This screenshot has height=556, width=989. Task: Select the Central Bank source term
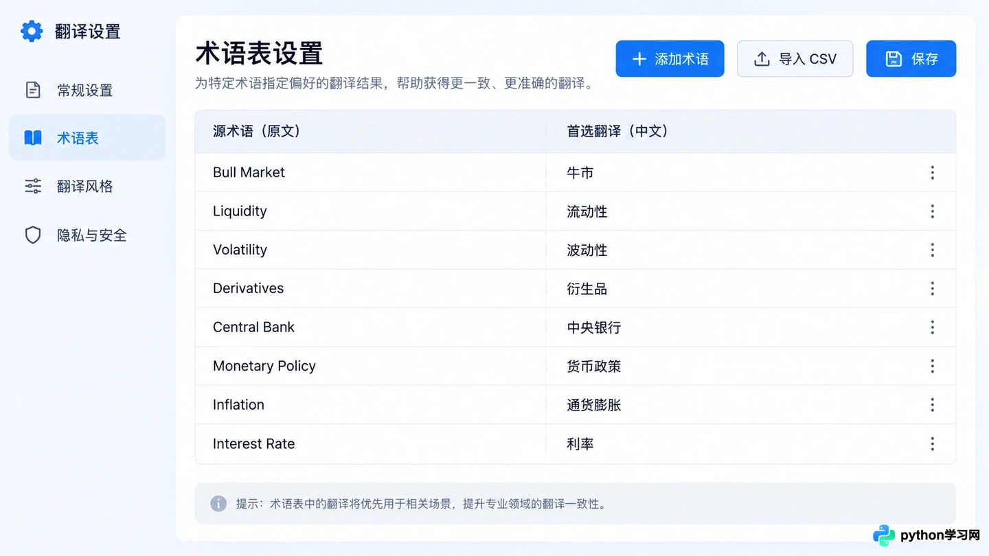pyautogui.click(x=253, y=327)
